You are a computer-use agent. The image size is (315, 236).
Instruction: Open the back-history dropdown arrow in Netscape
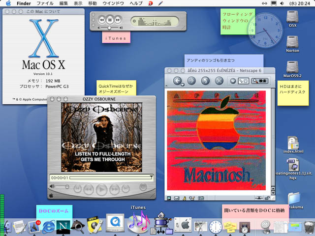pos(183,85)
